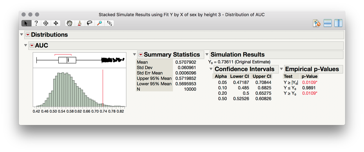The width and height of the screenshot is (364, 152).
Task: Click the Y0 Original Estimate text
Action: pos(239,62)
